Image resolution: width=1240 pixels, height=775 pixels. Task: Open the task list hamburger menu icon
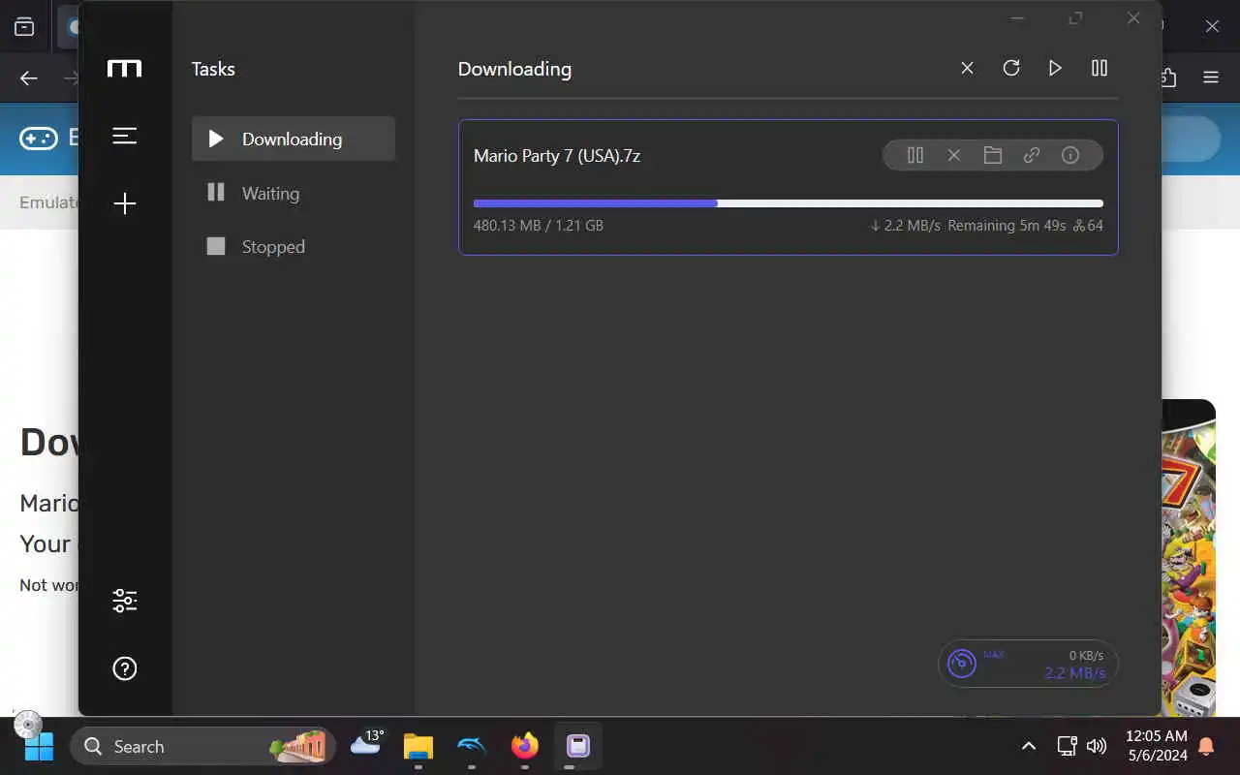point(125,136)
